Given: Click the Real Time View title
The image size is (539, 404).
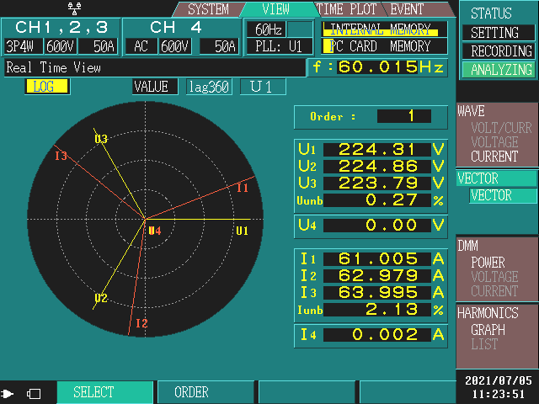Looking at the screenshot, I should [54, 67].
